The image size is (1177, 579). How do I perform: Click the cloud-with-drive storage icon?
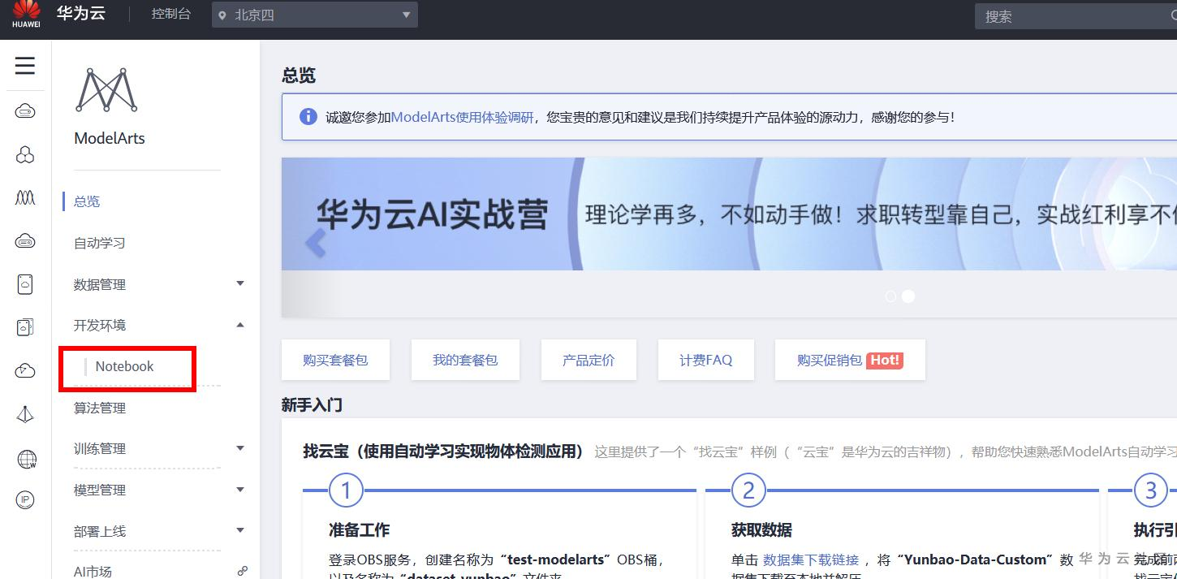point(25,240)
